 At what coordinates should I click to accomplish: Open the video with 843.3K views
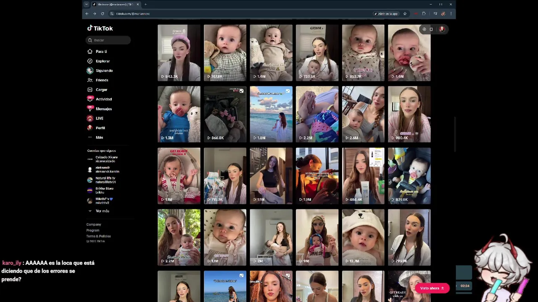179,53
